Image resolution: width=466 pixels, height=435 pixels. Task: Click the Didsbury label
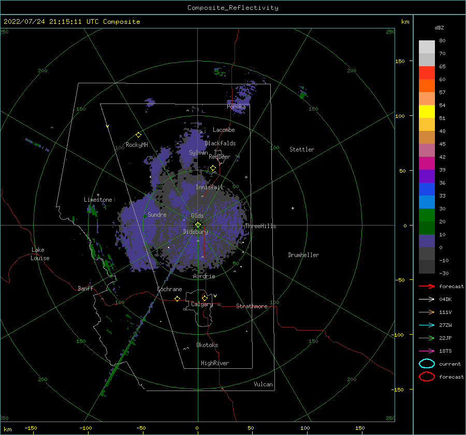coord(195,232)
